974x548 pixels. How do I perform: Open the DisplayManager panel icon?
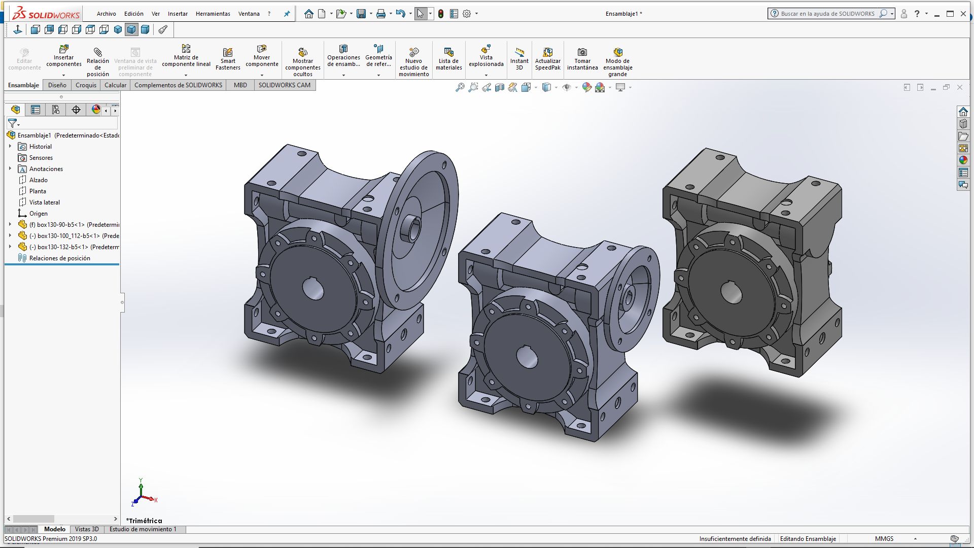[x=96, y=110]
